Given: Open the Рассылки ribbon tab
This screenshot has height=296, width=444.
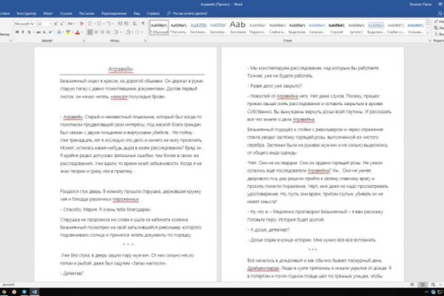Looking at the screenshot, I should (x=87, y=13).
